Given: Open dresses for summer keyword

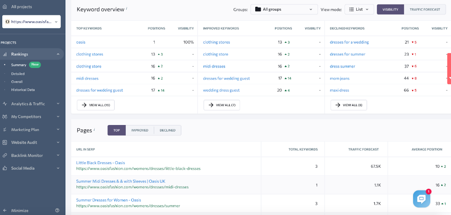Looking at the screenshot, I should (347, 54).
